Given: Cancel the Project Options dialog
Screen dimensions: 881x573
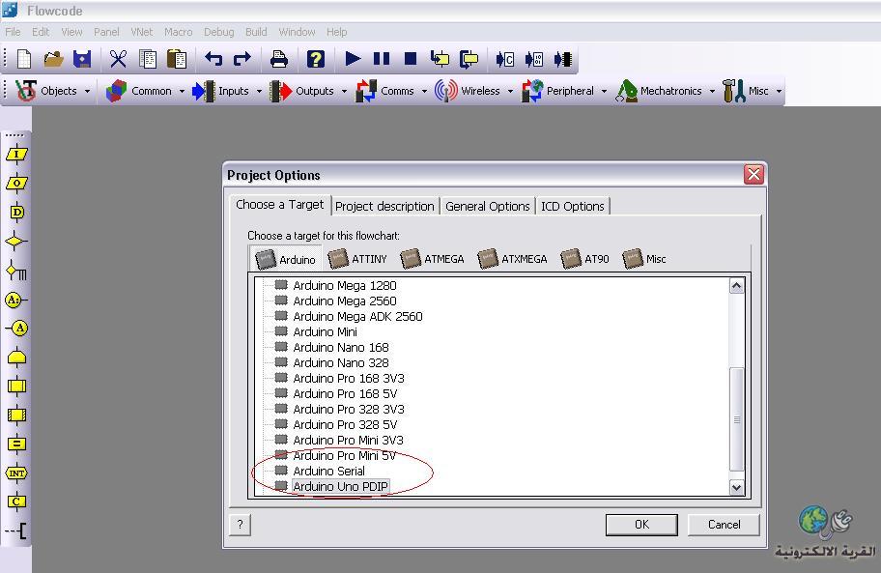Looking at the screenshot, I should coord(724,525).
